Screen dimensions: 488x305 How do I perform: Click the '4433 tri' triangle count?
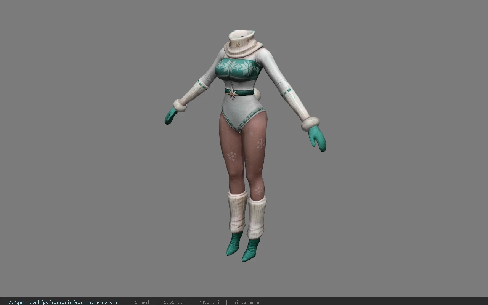click(209, 302)
